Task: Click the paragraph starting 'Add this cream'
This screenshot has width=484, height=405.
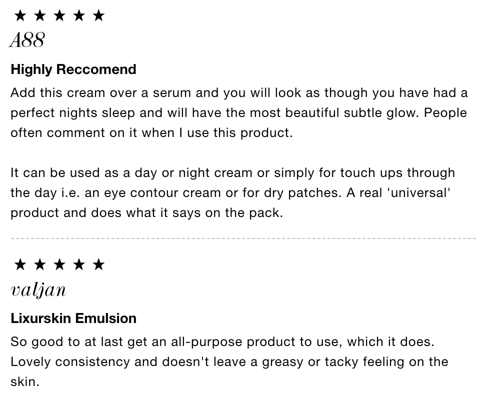Action: [239, 112]
